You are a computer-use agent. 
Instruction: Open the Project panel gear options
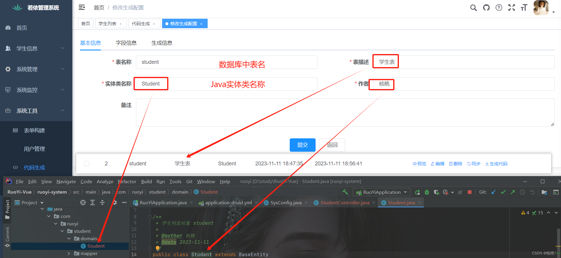click(x=115, y=202)
